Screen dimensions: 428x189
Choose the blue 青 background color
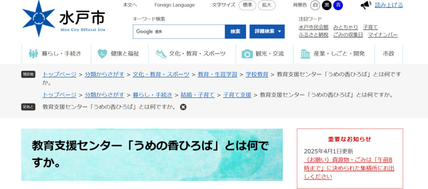(x=338, y=5)
